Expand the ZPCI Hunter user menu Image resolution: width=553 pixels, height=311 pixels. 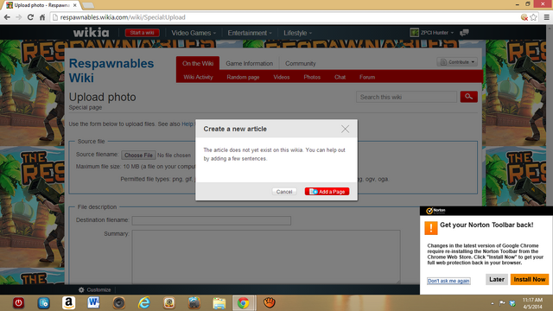[432, 33]
